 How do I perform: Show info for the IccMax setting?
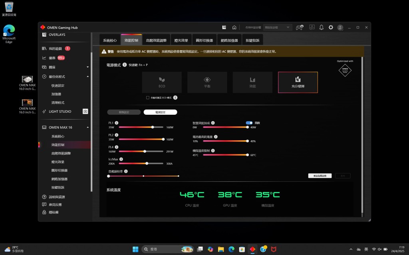coord(121,159)
